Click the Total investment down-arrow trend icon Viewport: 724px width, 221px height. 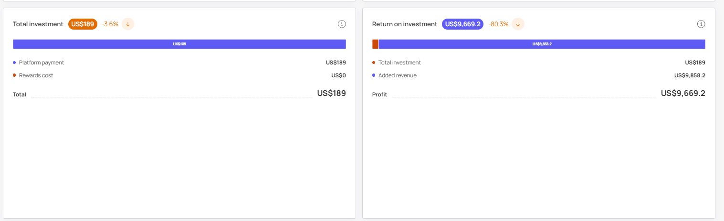[128, 24]
